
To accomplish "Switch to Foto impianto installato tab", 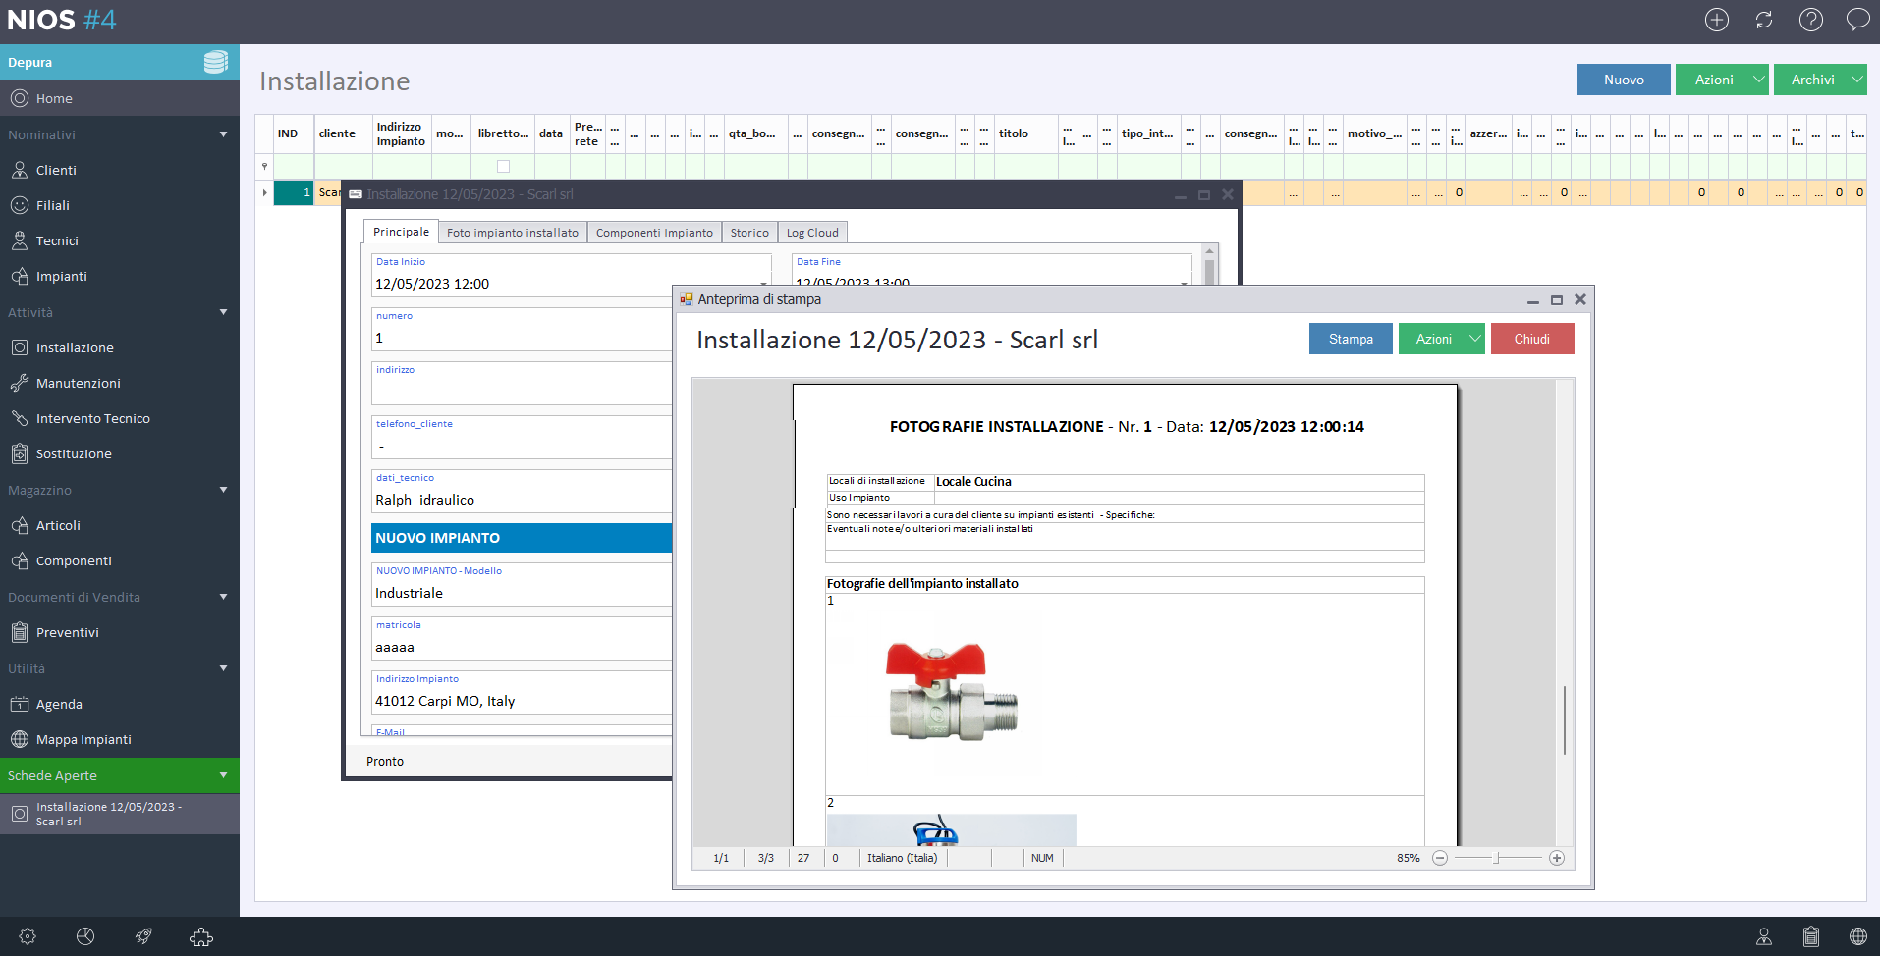I will coord(512,233).
